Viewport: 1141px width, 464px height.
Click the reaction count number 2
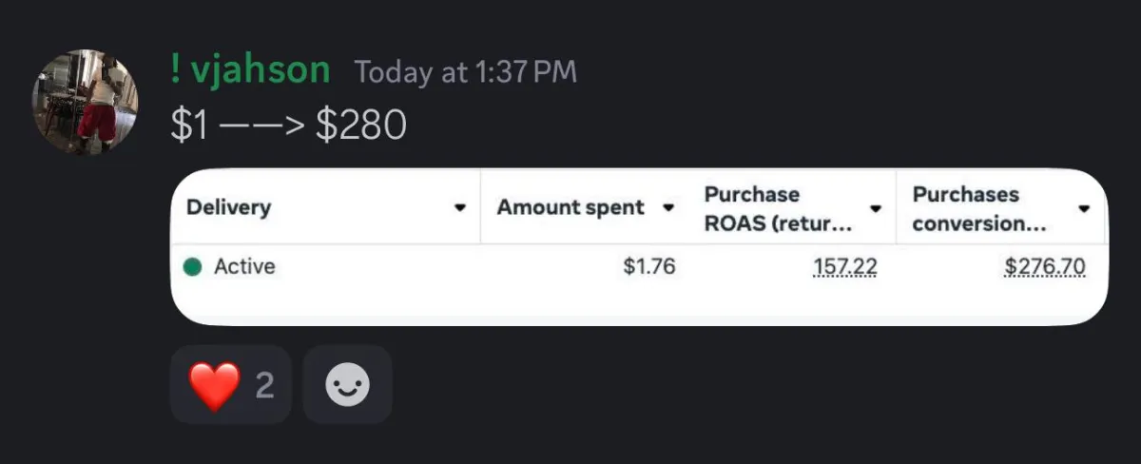[x=264, y=385]
